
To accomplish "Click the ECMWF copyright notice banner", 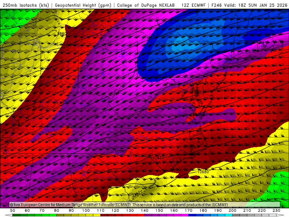I will [x=145, y=205].
